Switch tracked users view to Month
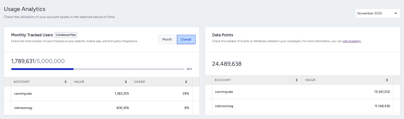This screenshot has width=404, height=119. pyautogui.click(x=167, y=39)
